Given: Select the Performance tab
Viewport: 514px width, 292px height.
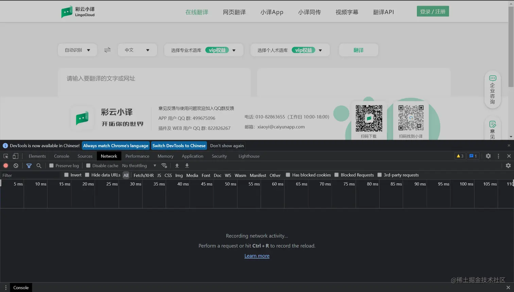Looking at the screenshot, I should [137, 156].
